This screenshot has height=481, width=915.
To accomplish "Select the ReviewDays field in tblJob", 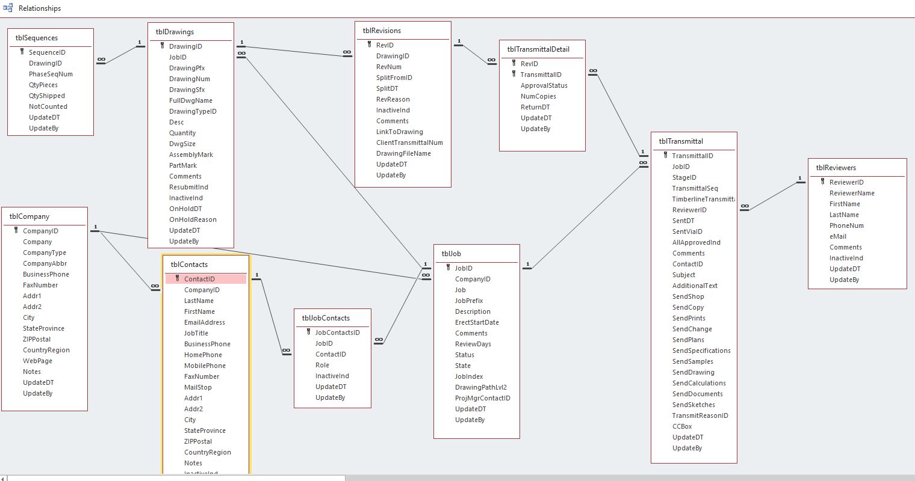I will [x=473, y=344].
